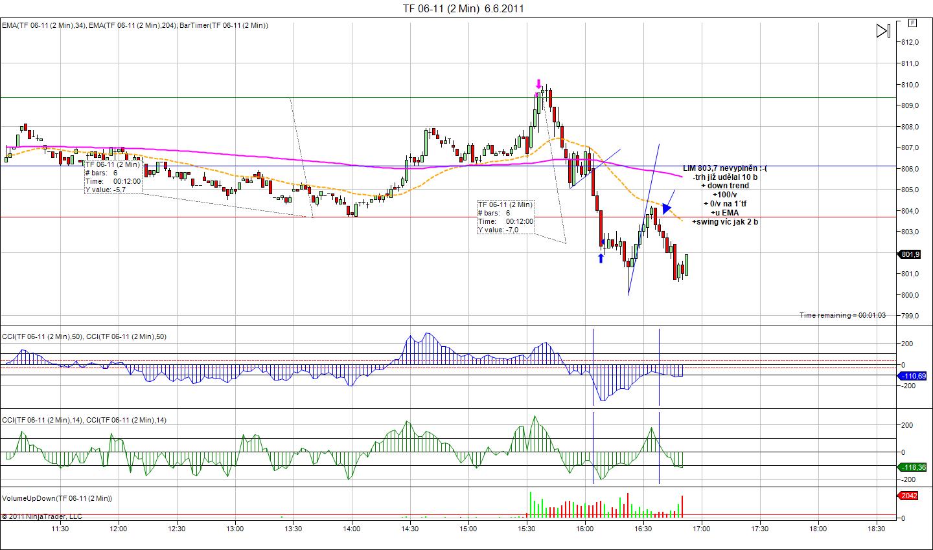Click the VolumeUpDown panel label

[x=57, y=498]
